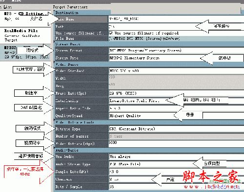
Task: Collapse the Stream Basic section header
Action: coord(149,44)
